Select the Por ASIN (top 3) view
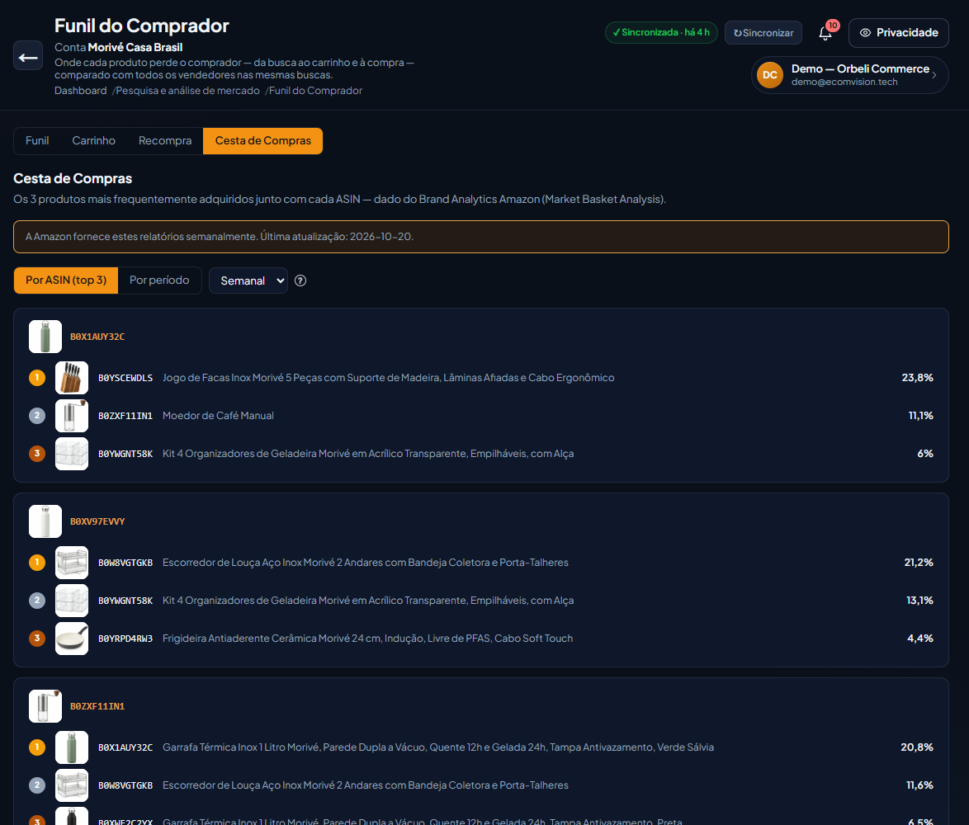 pyautogui.click(x=66, y=280)
